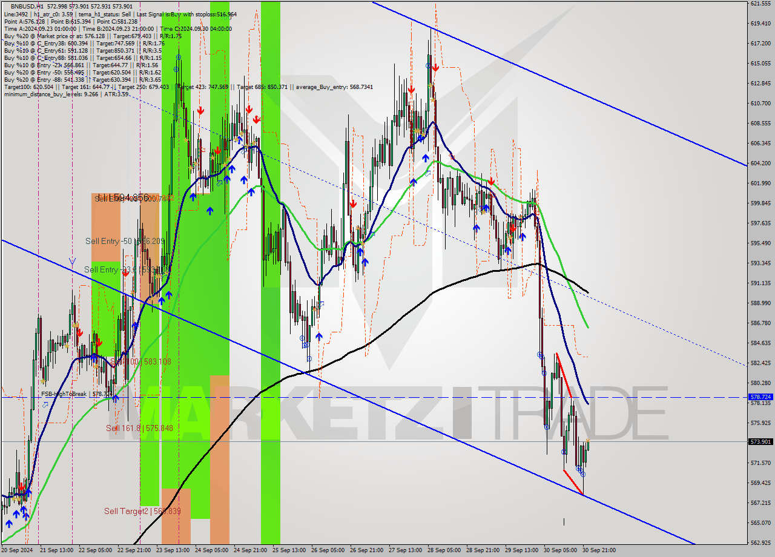Click the 591.135 price axis label

(x=760, y=283)
